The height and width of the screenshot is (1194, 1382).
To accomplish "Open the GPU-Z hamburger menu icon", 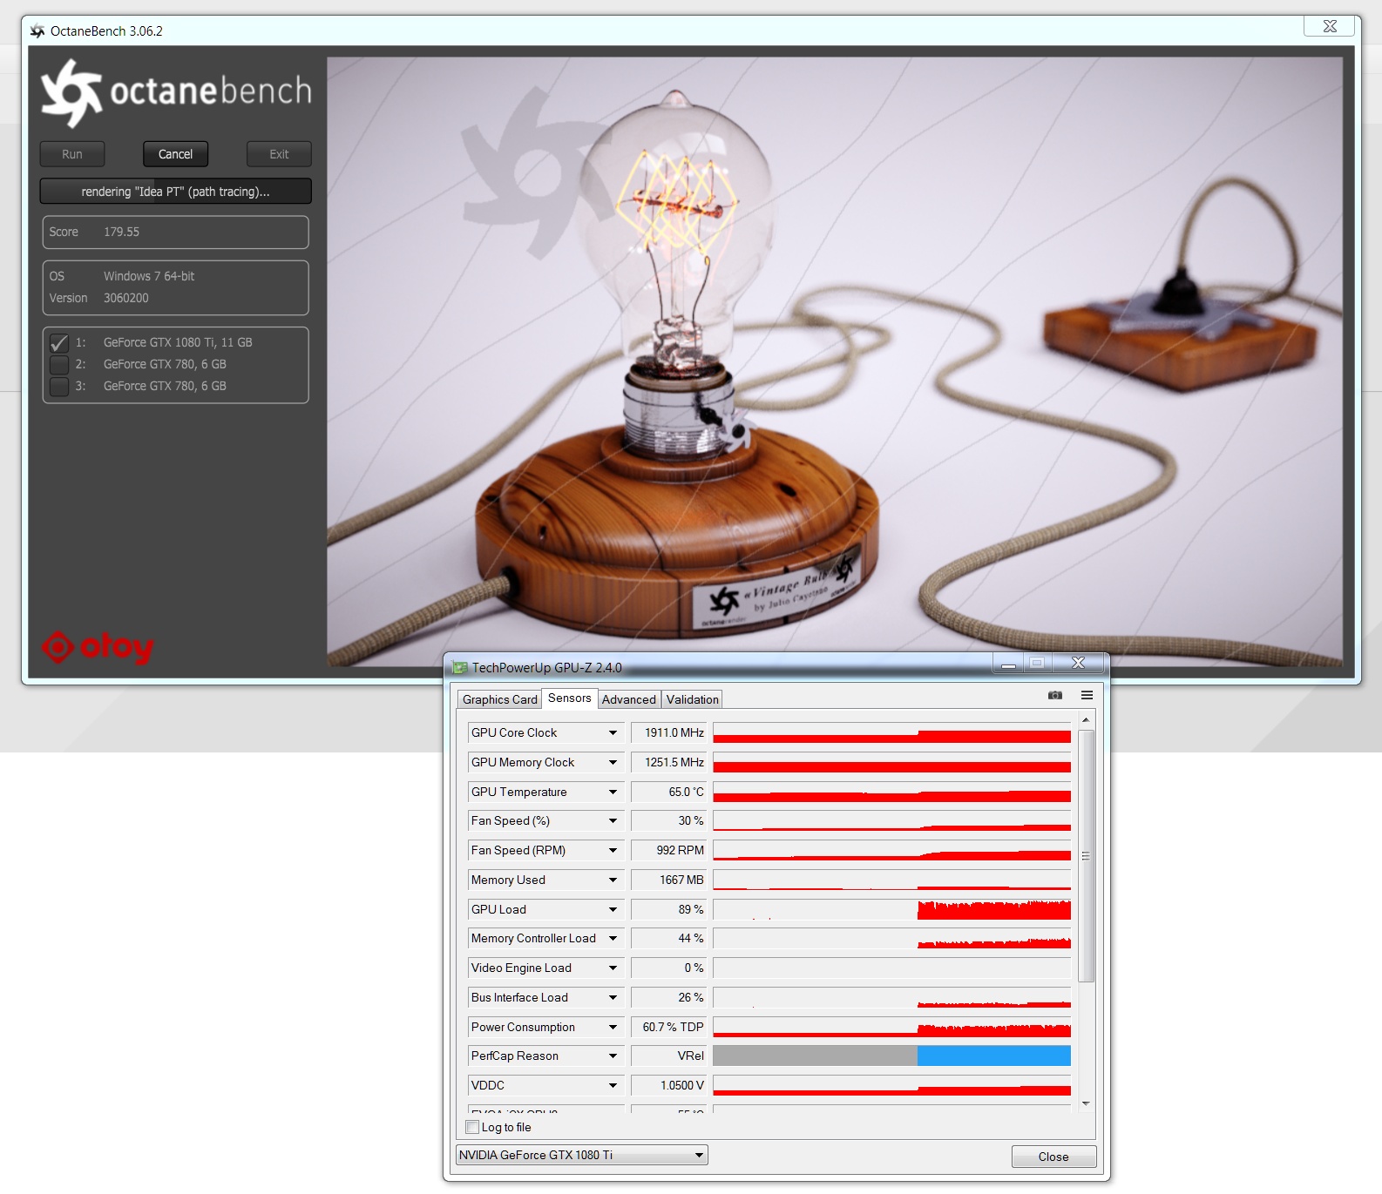I will [x=1087, y=695].
